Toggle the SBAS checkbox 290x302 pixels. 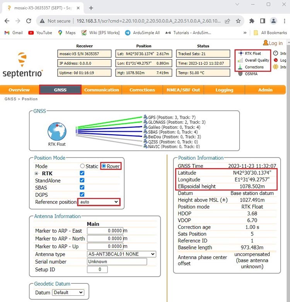click(x=82, y=187)
